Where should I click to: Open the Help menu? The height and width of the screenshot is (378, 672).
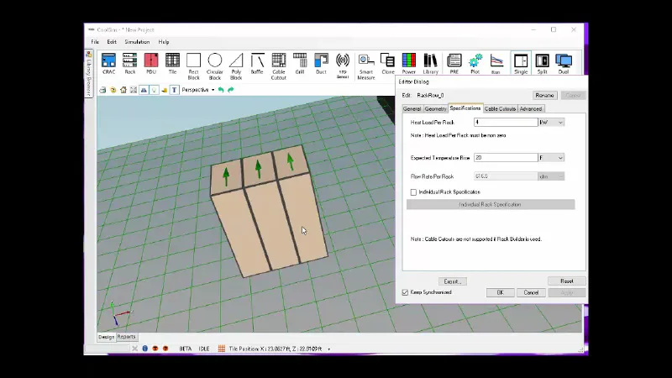164,42
